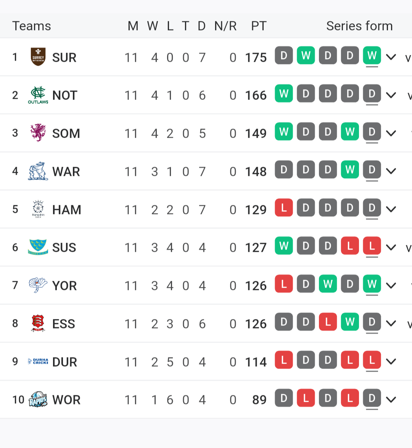Select HAM's red L form badge
The image size is (412, 448).
click(284, 208)
